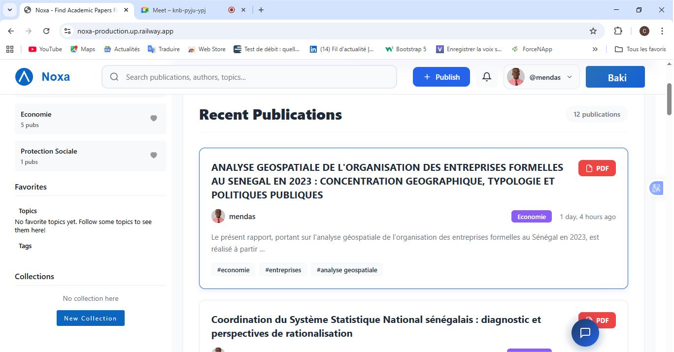Focus the search publications input field
The image size is (674, 352).
(x=256, y=77)
